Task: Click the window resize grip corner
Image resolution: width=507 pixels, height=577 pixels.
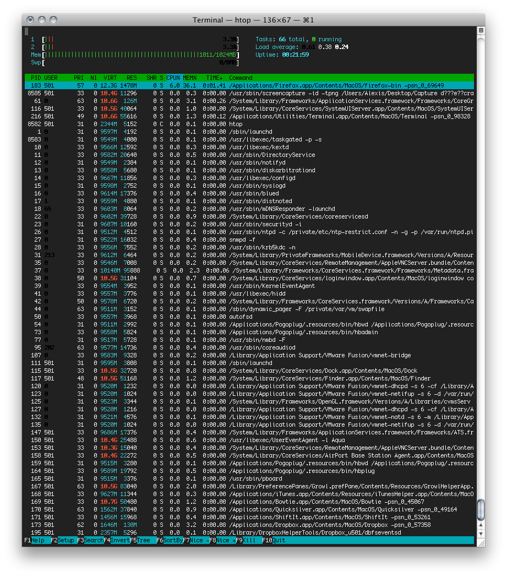Action: 481,542
